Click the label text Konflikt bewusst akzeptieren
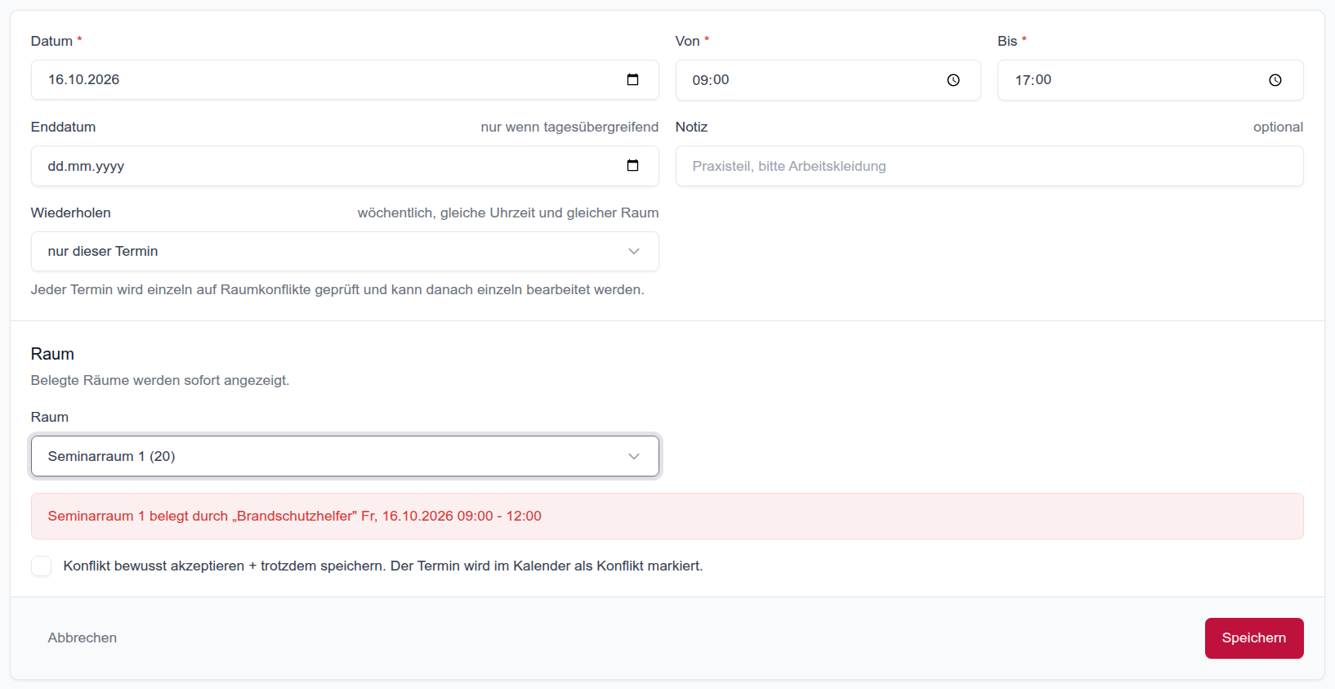Screen dimensions: 1335x689 coord(154,566)
